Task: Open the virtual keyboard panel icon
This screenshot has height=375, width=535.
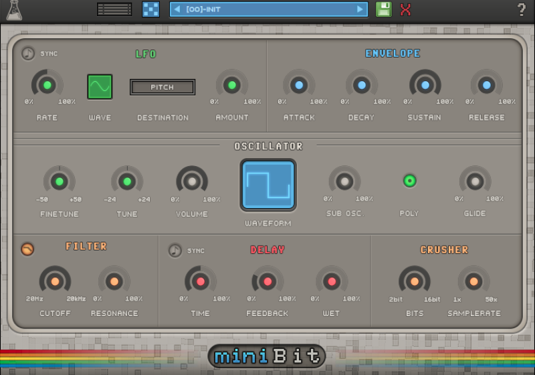Action: click(x=114, y=9)
